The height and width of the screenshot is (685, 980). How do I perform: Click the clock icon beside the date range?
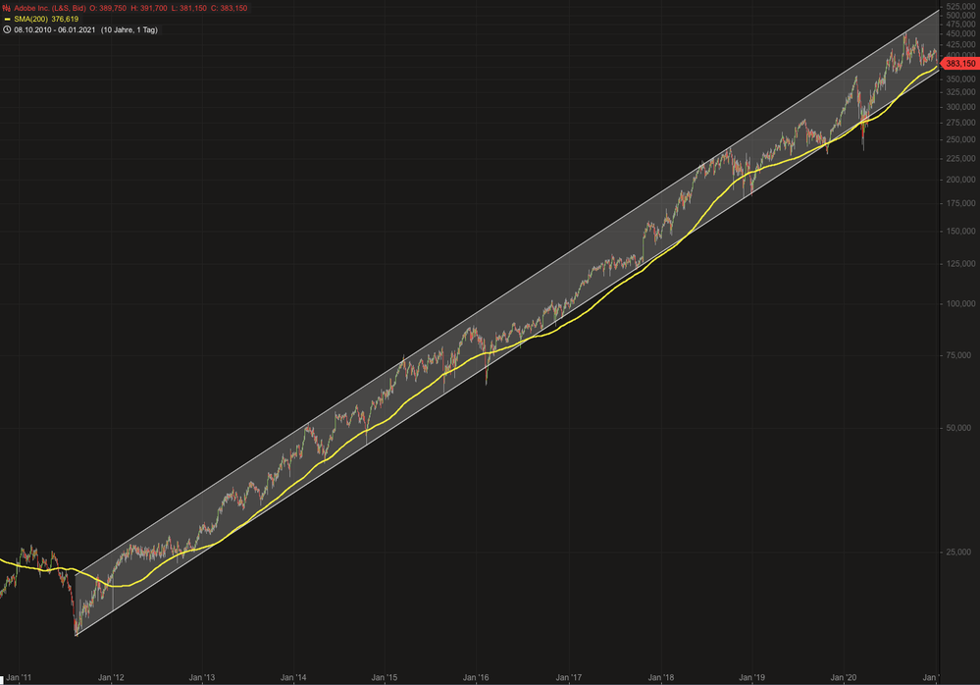coord(7,29)
